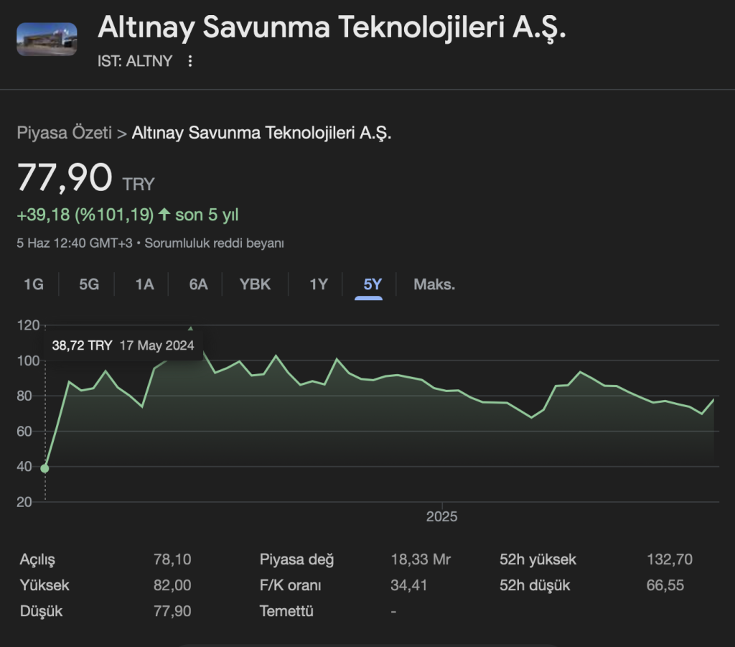Click the 2025 label on chart axis
The image size is (735, 647).
point(441,516)
